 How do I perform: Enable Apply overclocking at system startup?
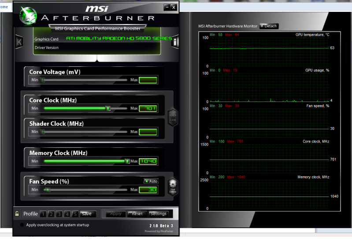[22, 225]
